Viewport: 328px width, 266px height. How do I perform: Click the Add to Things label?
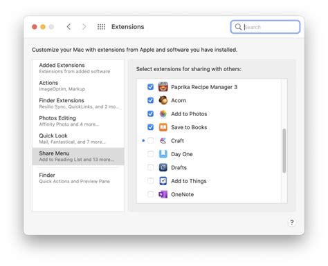coord(189,181)
